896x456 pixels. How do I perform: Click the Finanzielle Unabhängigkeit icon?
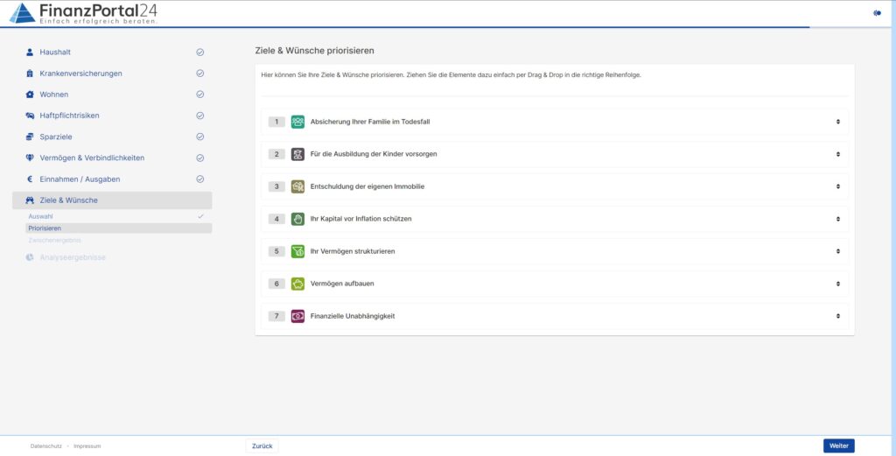click(x=297, y=316)
